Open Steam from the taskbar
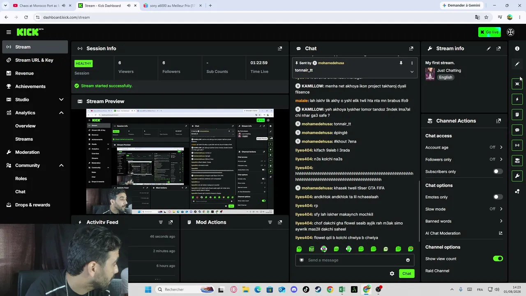 click(x=318, y=289)
